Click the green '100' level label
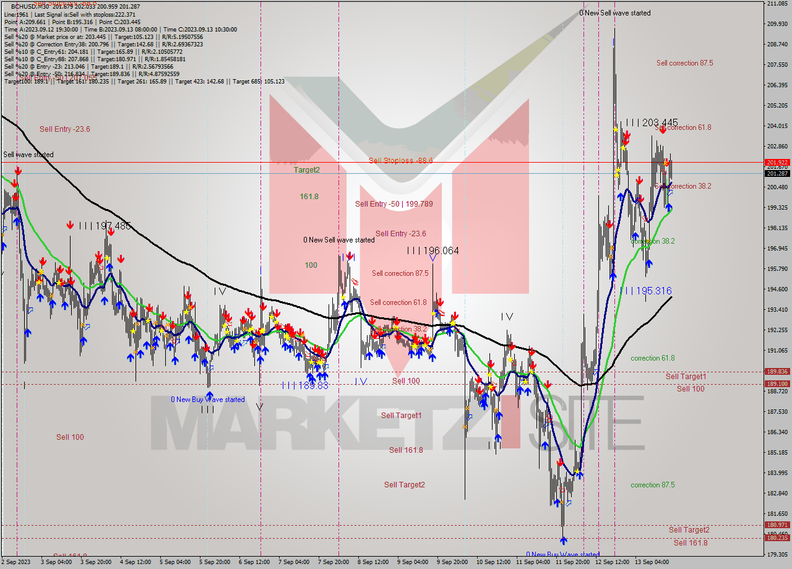The width and height of the screenshot is (792, 569). [311, 265]
